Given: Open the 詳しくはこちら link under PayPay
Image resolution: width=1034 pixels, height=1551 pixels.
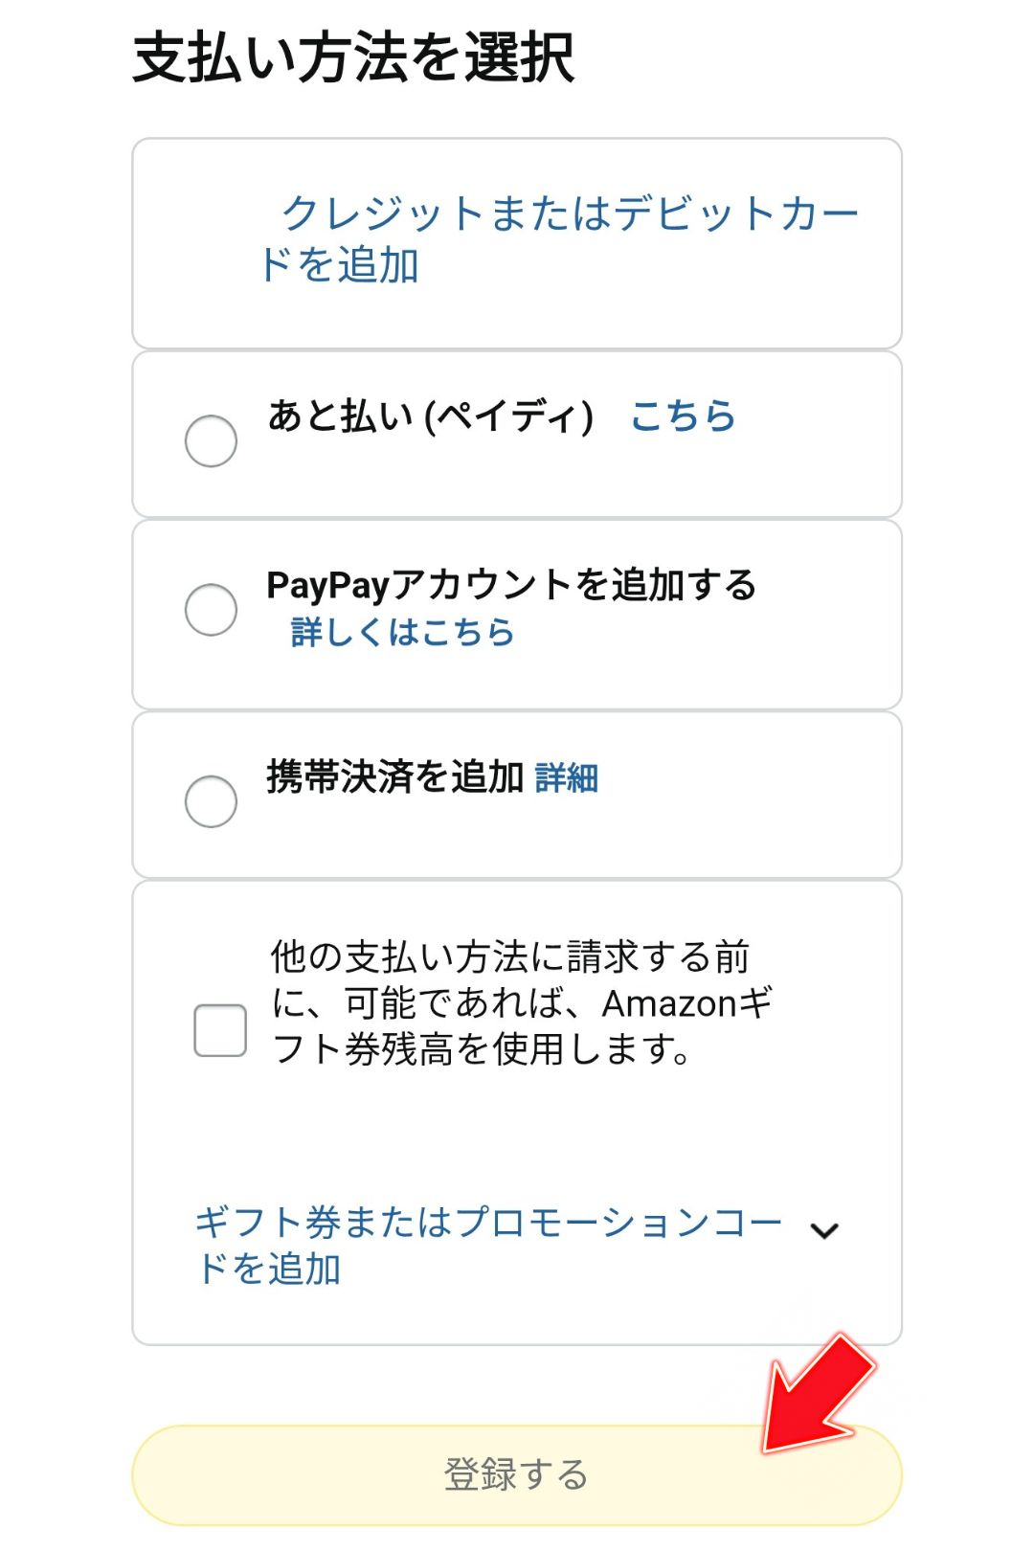Looking at the screenshot, I should (x=400, y=632).
